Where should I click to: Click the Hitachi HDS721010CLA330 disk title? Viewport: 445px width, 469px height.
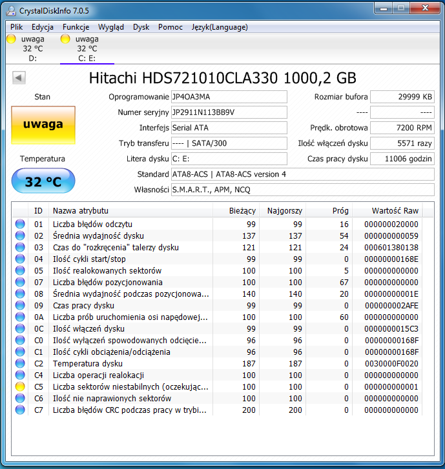coord(222,78)
